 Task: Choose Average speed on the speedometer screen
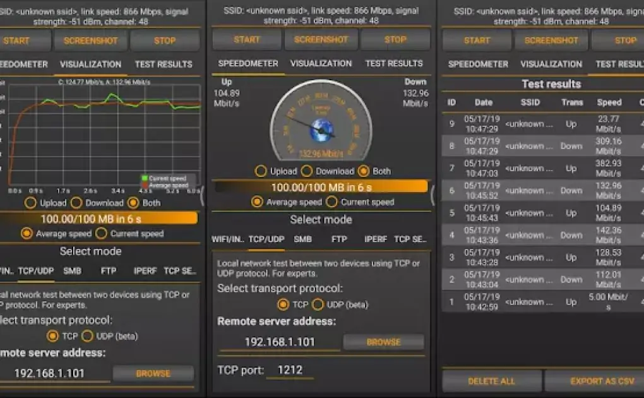(257, 202)
